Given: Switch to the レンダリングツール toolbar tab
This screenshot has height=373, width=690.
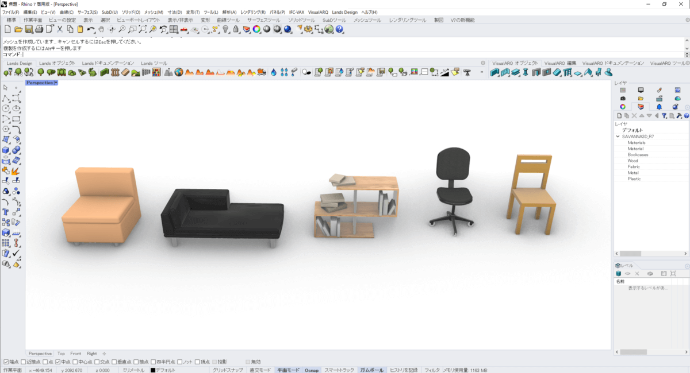Looking at the screenshot, I should pos(408,20).
